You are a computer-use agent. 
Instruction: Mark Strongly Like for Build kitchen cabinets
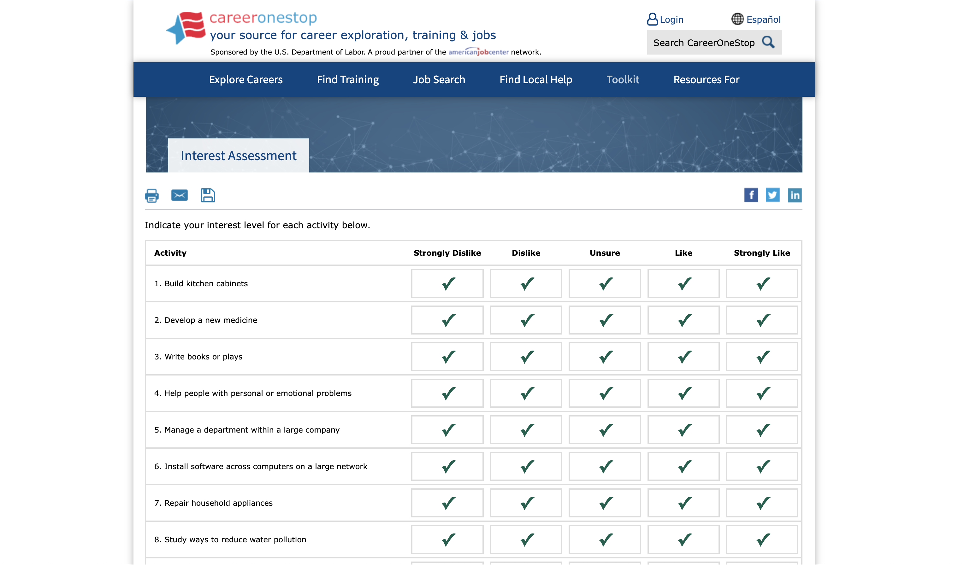pyautogui.click(x=762, y=283)
